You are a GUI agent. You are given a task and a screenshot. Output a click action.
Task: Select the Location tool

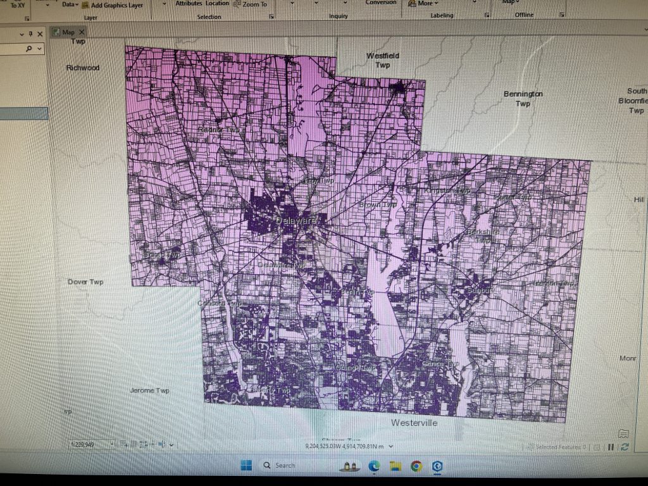(x=218, y=3)
